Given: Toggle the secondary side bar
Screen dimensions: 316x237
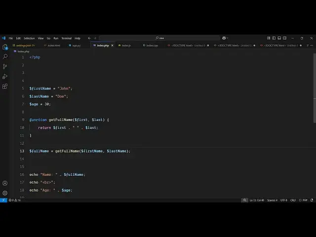Looking at the screenshot, I should [x=285, y=38].
